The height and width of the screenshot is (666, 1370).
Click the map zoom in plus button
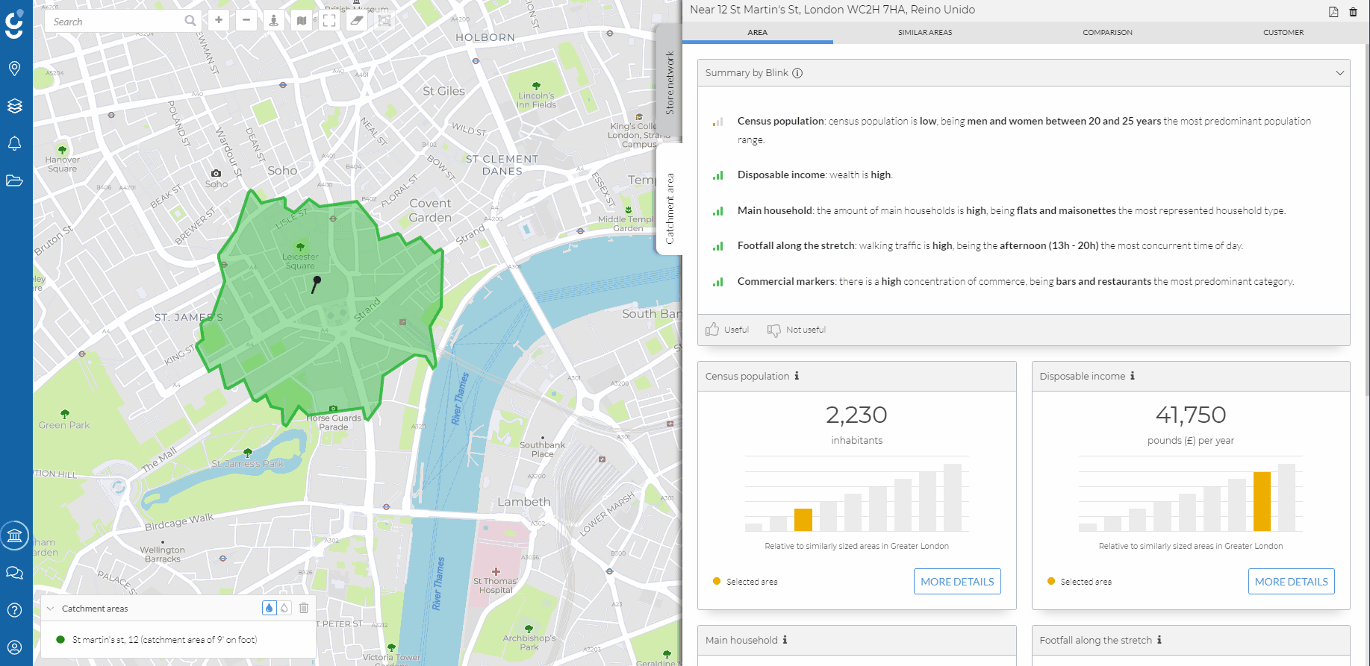pyautogui.click(x=219, y=21)
